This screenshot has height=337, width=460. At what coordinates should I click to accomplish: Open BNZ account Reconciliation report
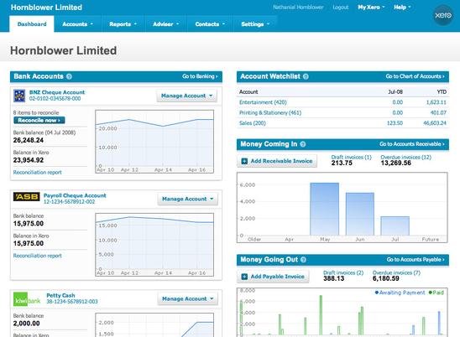[37, 173]
